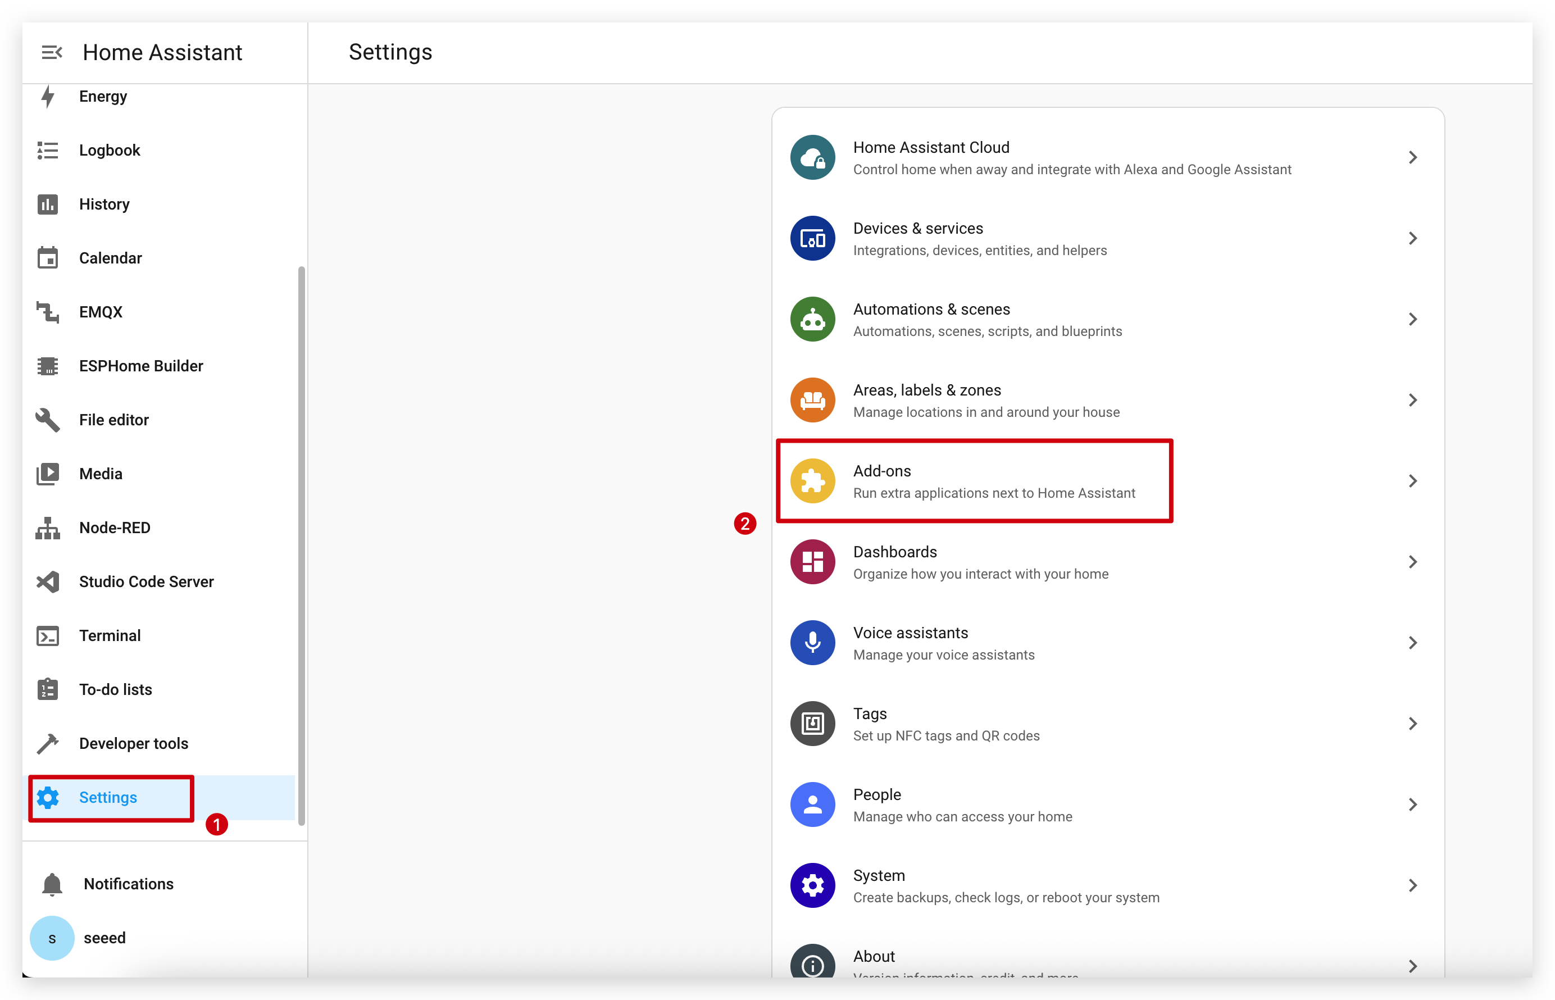Click the Devices & services icon
1555x1000 pixels.
812,238
